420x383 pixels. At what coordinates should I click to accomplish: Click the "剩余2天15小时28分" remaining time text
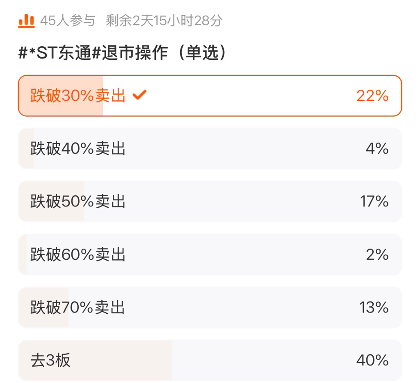(164, 20)
